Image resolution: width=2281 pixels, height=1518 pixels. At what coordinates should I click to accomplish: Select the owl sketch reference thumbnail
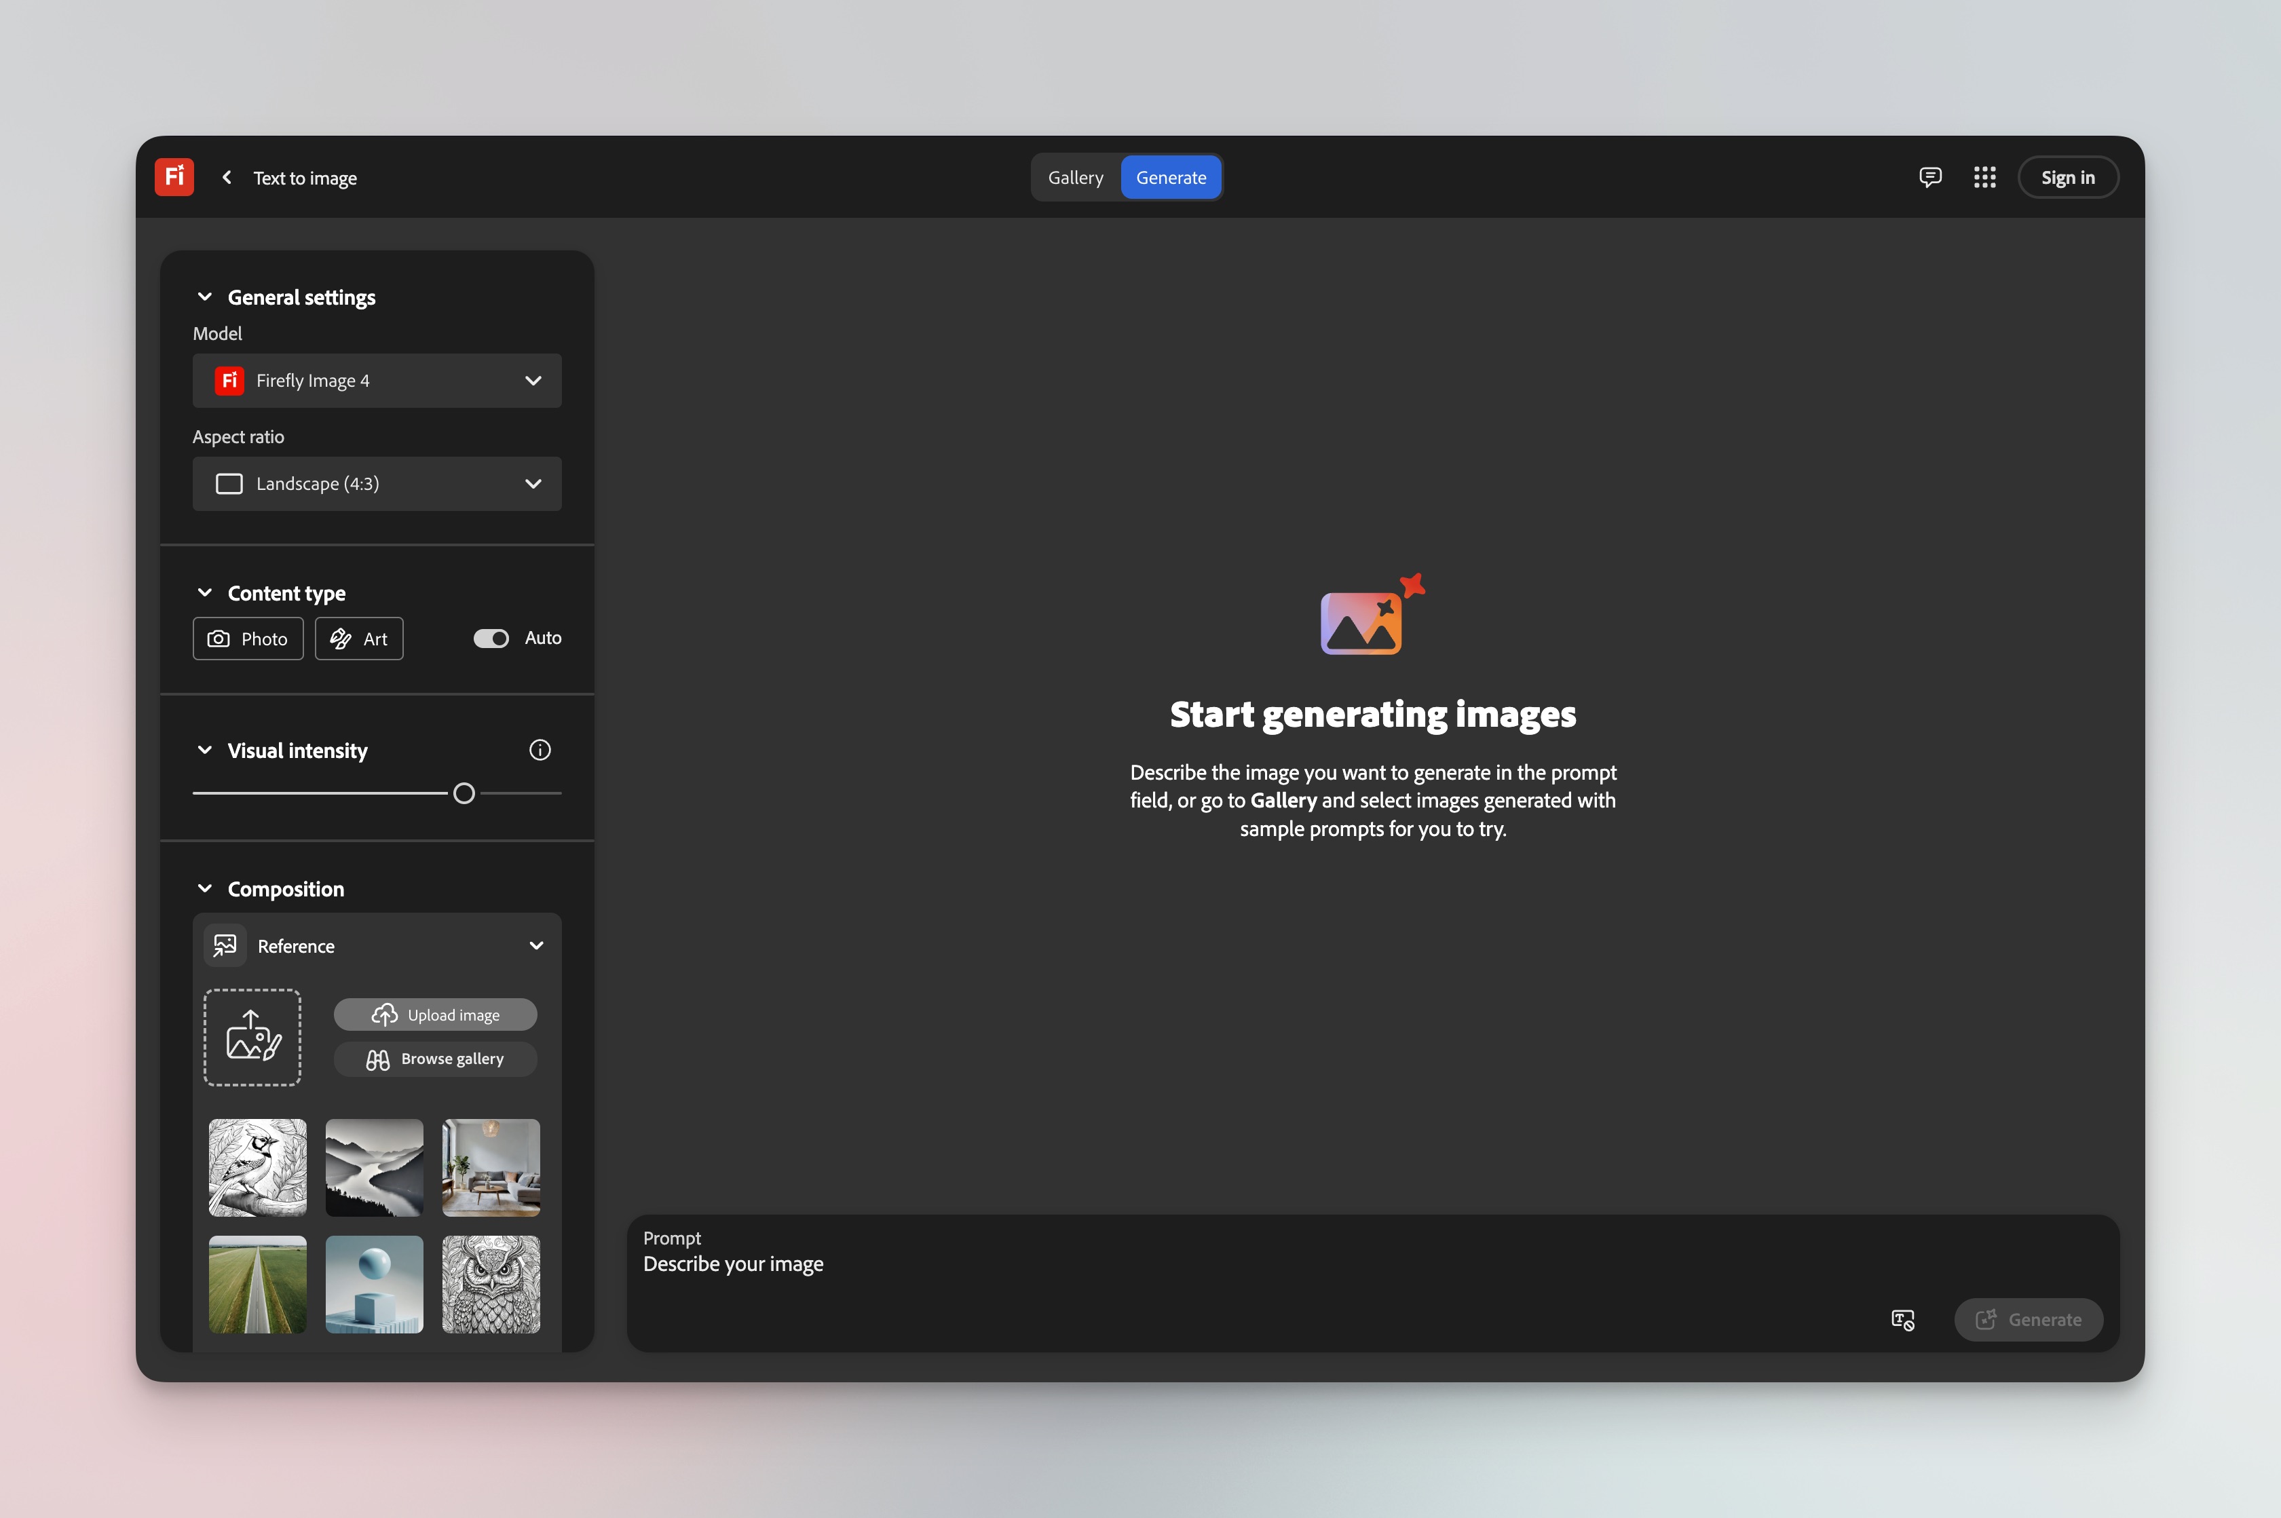pyautogui.click(x=491, y=1285)
